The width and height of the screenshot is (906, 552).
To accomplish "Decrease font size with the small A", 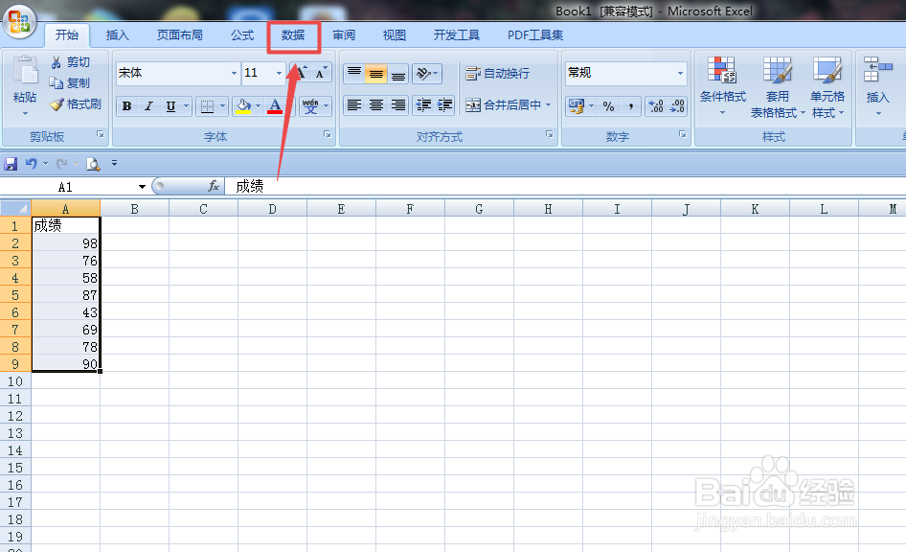I will 321,73.
